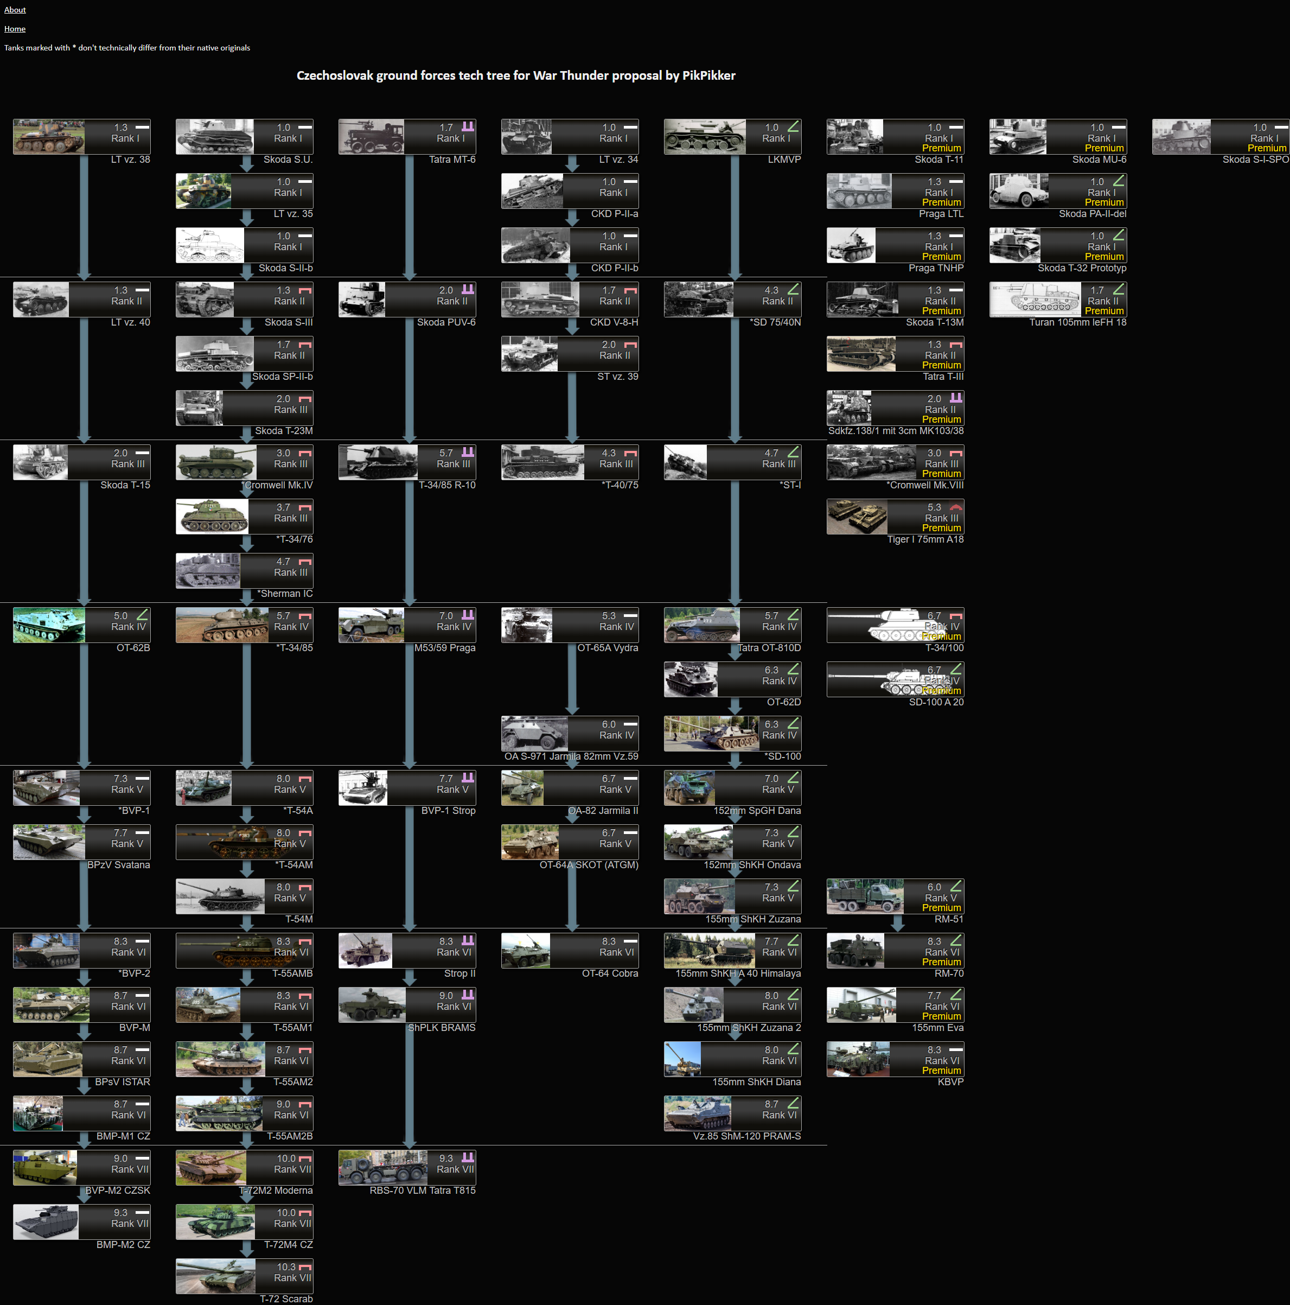Click the KBVP light tank icon

click(x=956, y=1049)
